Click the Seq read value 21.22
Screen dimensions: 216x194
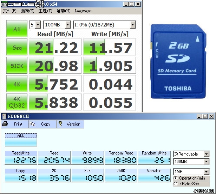point(55,47)
